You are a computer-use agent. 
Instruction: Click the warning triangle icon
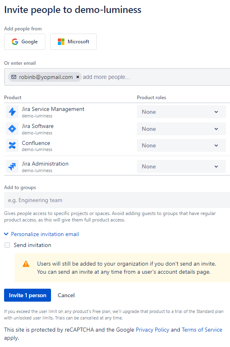coord(26,264)
